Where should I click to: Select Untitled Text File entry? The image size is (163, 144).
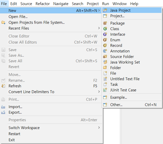pyautogui.click(x=132, y=79)
